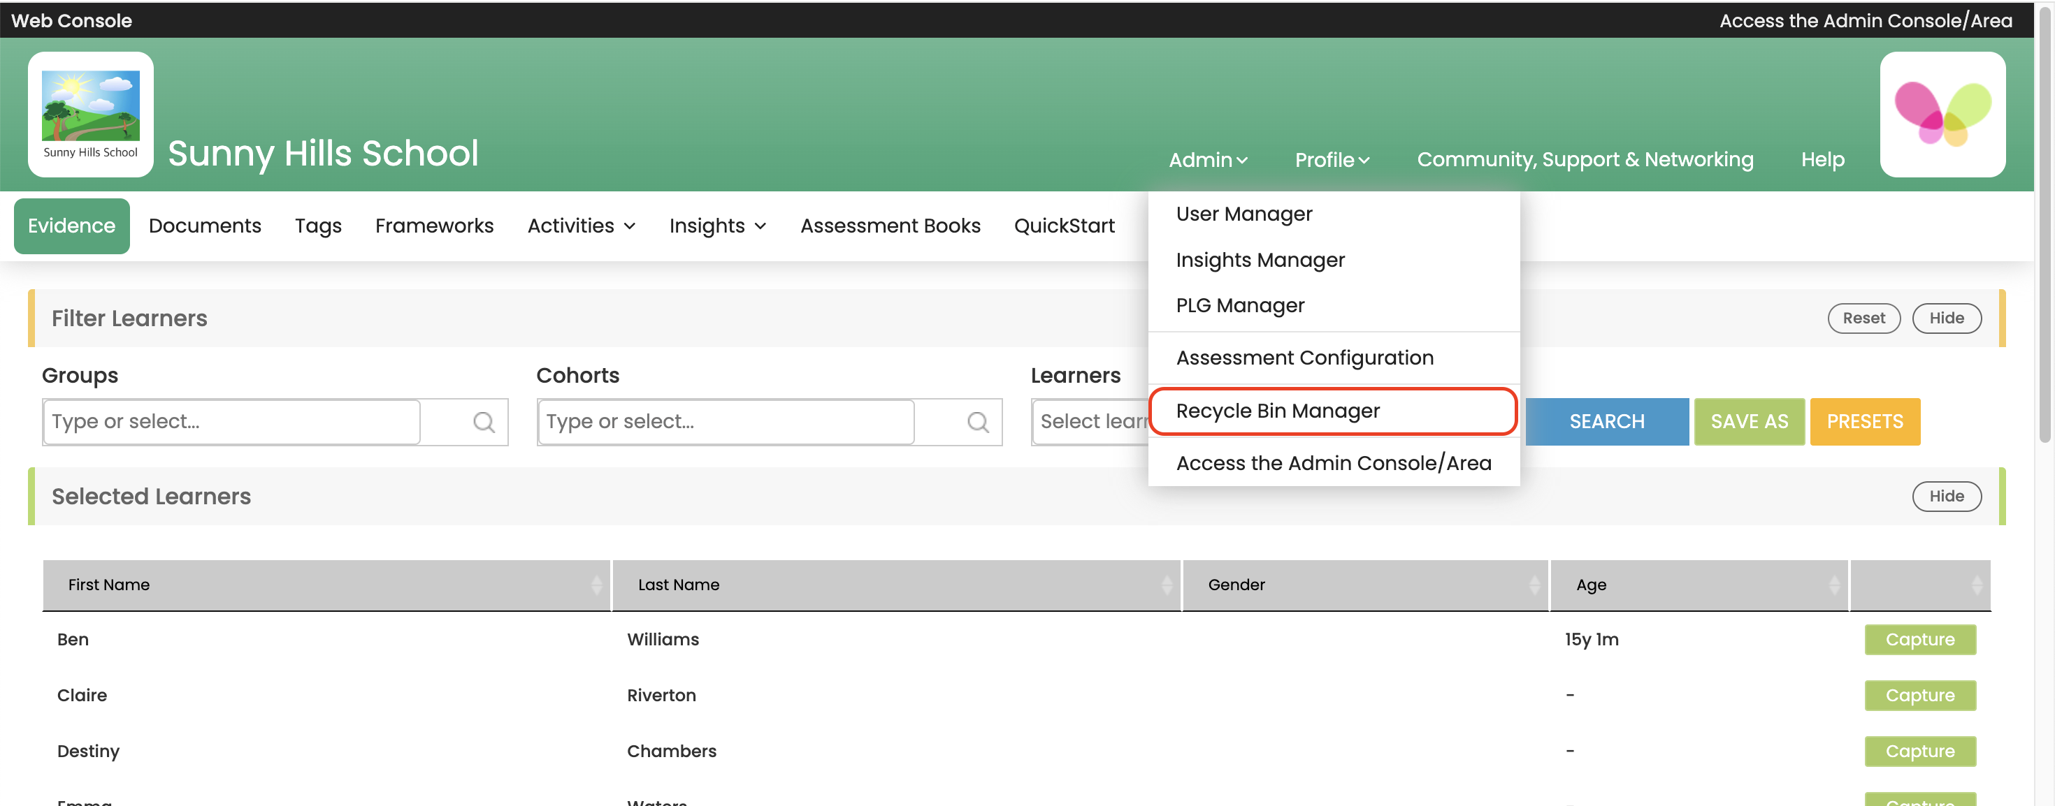Expand the Activities dropdown menu
The width and height of the screenshot is (2055, 806).
coord(581,226)
